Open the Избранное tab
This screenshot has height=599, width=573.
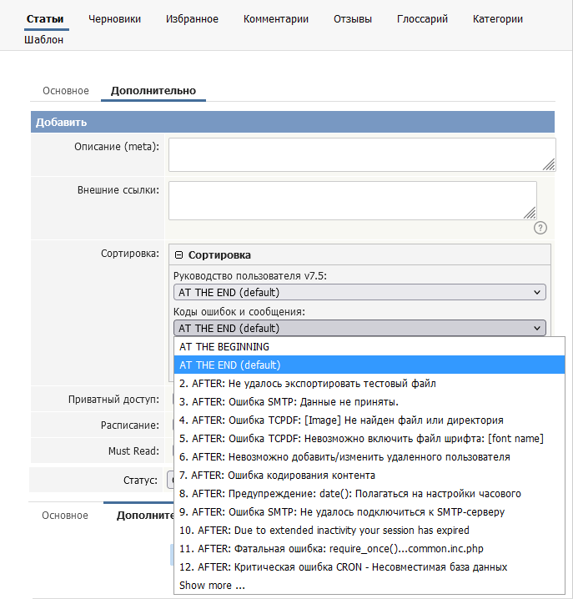192,18
